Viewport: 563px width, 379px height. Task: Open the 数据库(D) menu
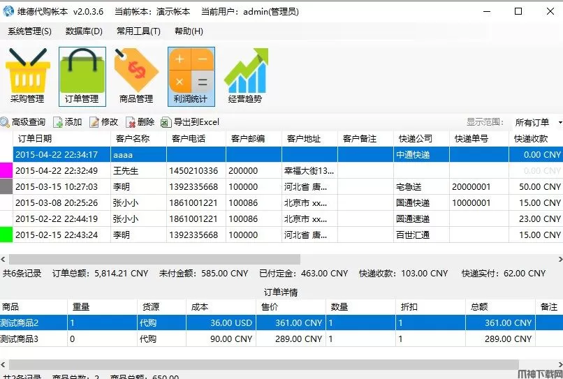(84, 31)
